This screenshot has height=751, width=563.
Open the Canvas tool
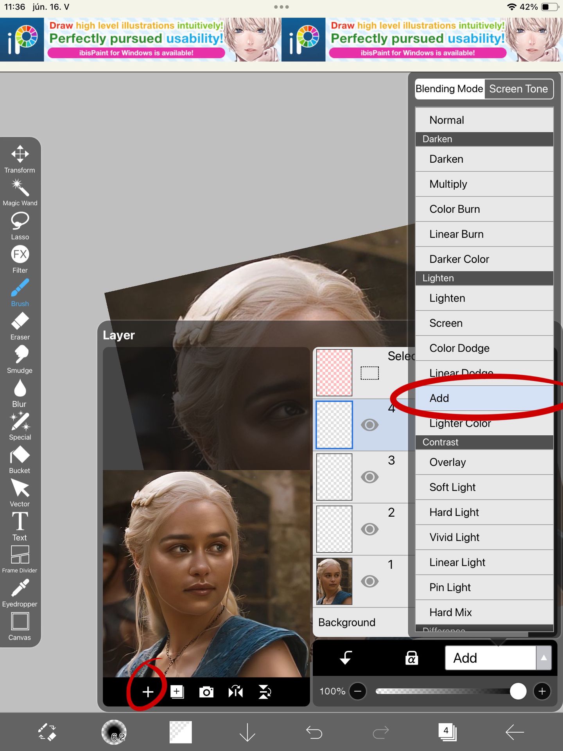point(20,627)
